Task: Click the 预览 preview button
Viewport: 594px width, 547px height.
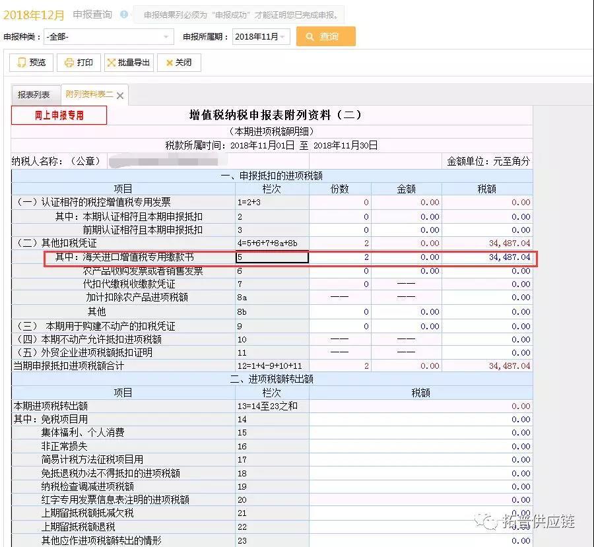Action: [x=31, y=63]
